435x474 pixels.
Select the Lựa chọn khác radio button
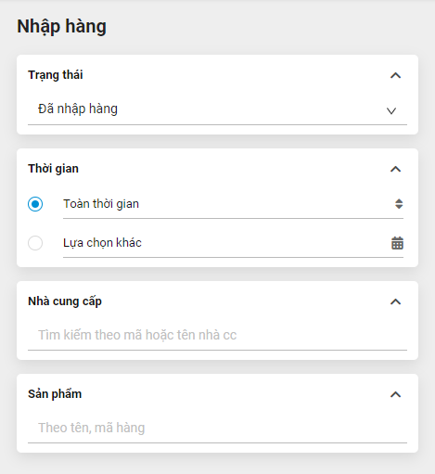pos(35,243)
